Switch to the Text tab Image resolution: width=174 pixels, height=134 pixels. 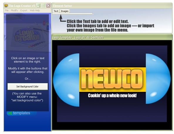(x=56, y=11)
